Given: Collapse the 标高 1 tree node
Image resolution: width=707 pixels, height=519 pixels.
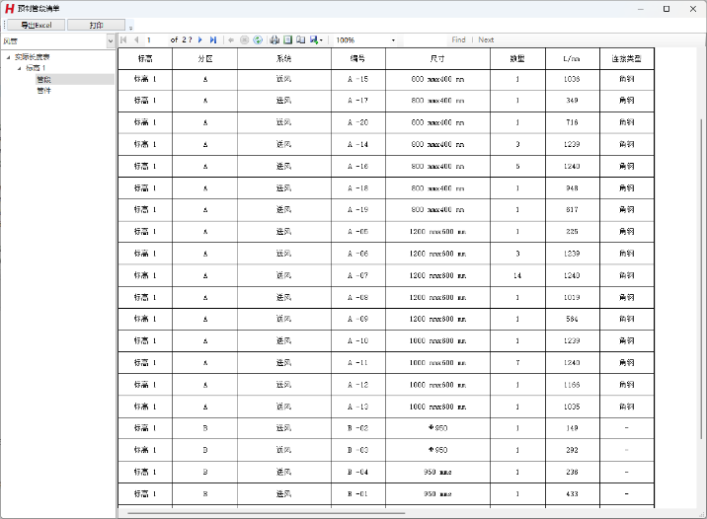Looking at the screenshot, I should click(x=19, y=68).
